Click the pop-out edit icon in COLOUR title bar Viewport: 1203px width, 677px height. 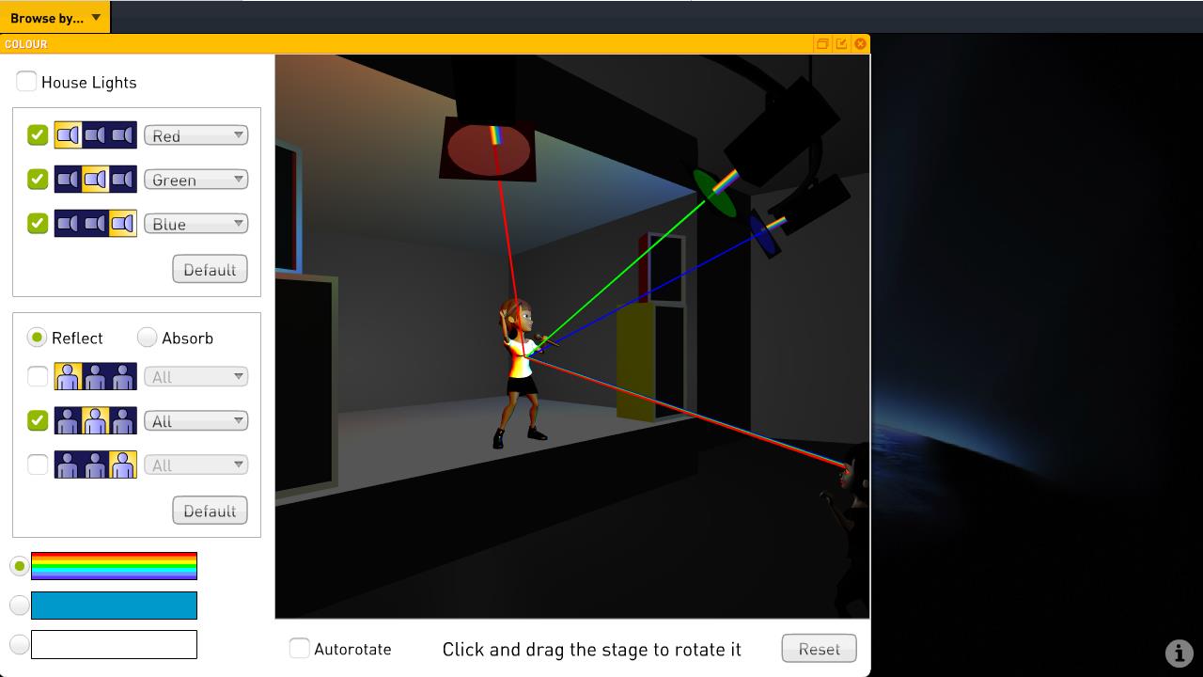[841, 44]
